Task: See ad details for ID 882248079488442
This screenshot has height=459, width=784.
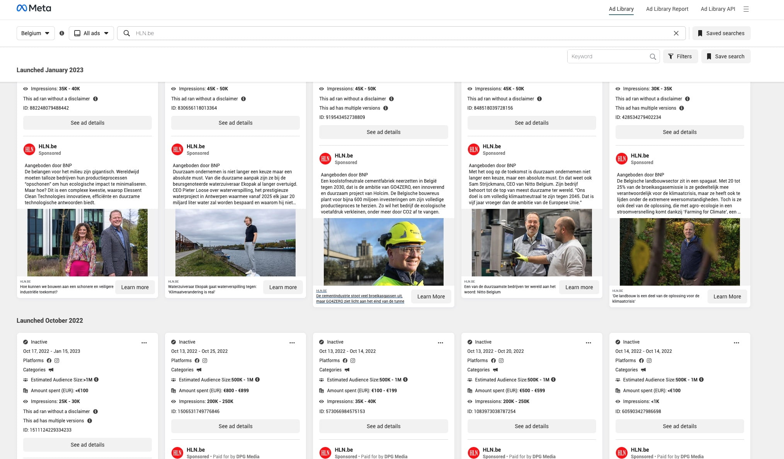Action: (x=87, y=123)
